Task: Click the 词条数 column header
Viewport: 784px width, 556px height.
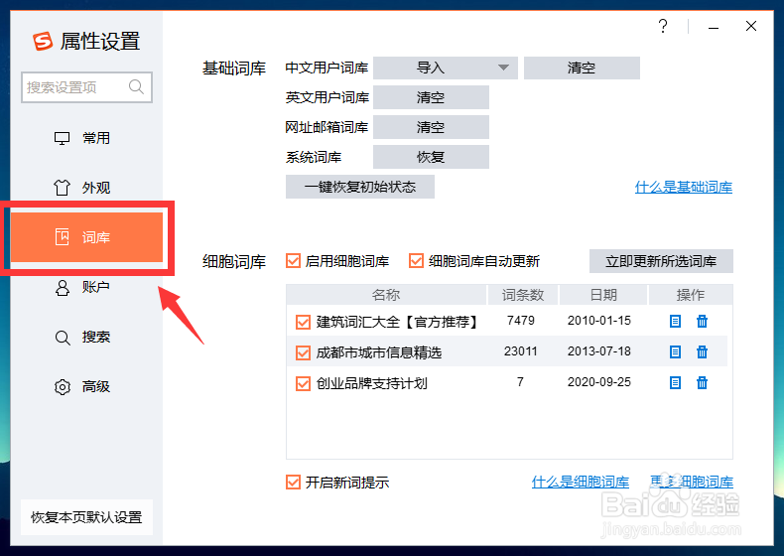Action: [523, 295]
